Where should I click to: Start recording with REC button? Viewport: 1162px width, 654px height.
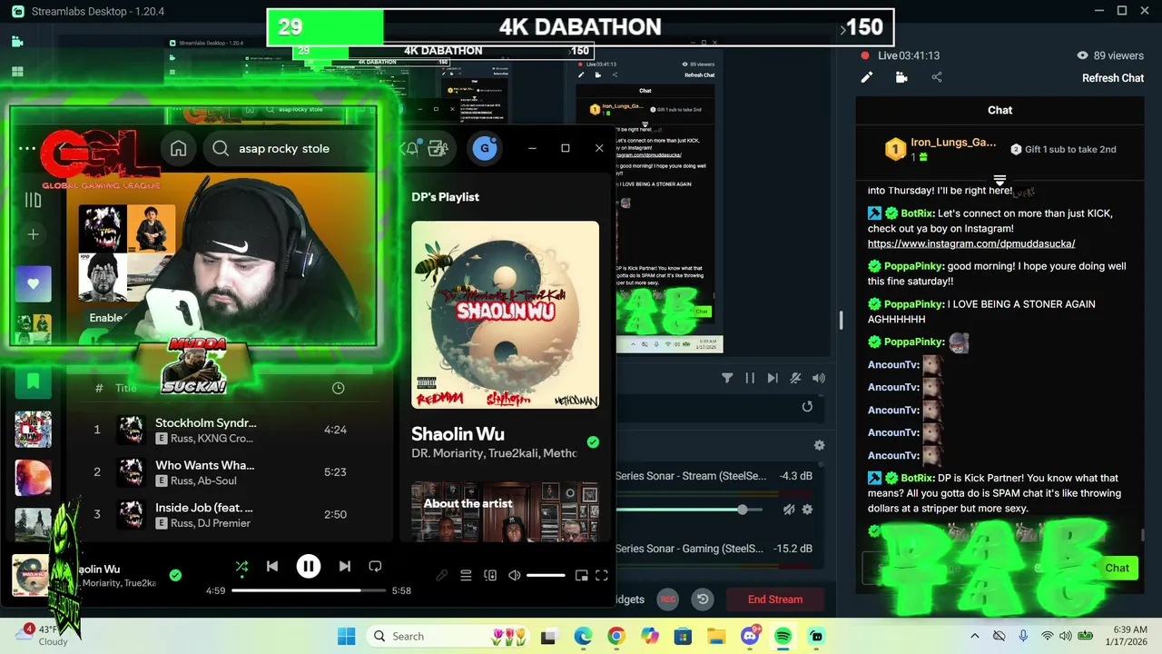(x=668, y=599)
